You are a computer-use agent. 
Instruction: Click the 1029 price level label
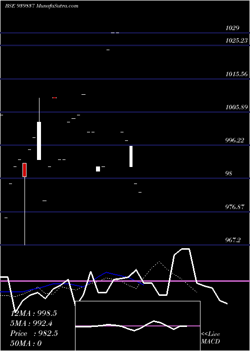coord(232,28)
